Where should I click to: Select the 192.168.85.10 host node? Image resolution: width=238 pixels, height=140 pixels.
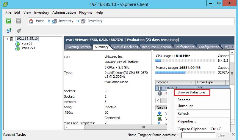tap(27, 39)
